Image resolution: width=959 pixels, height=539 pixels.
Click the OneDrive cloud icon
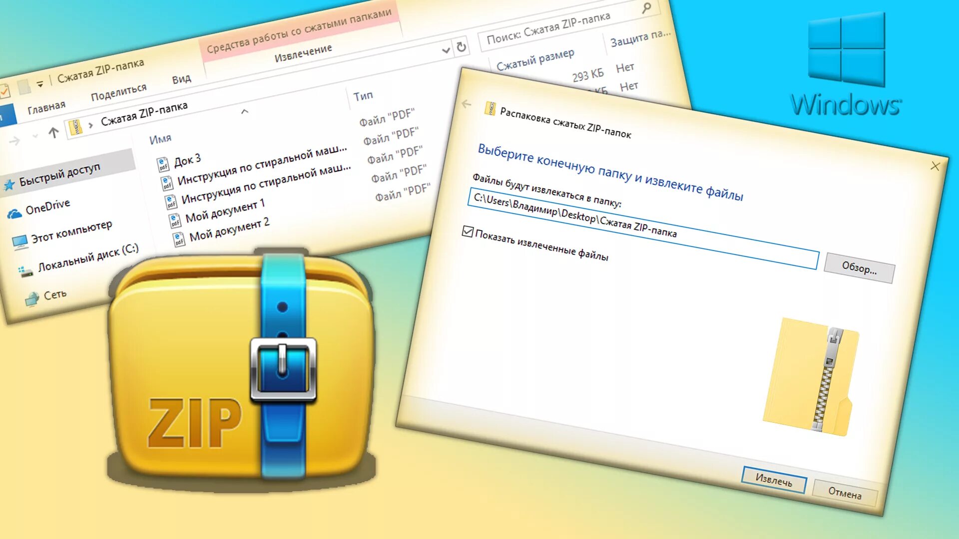[14, 214]
